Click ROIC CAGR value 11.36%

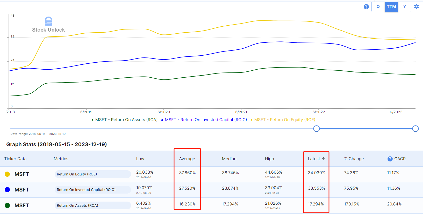[x=393, y=188]
